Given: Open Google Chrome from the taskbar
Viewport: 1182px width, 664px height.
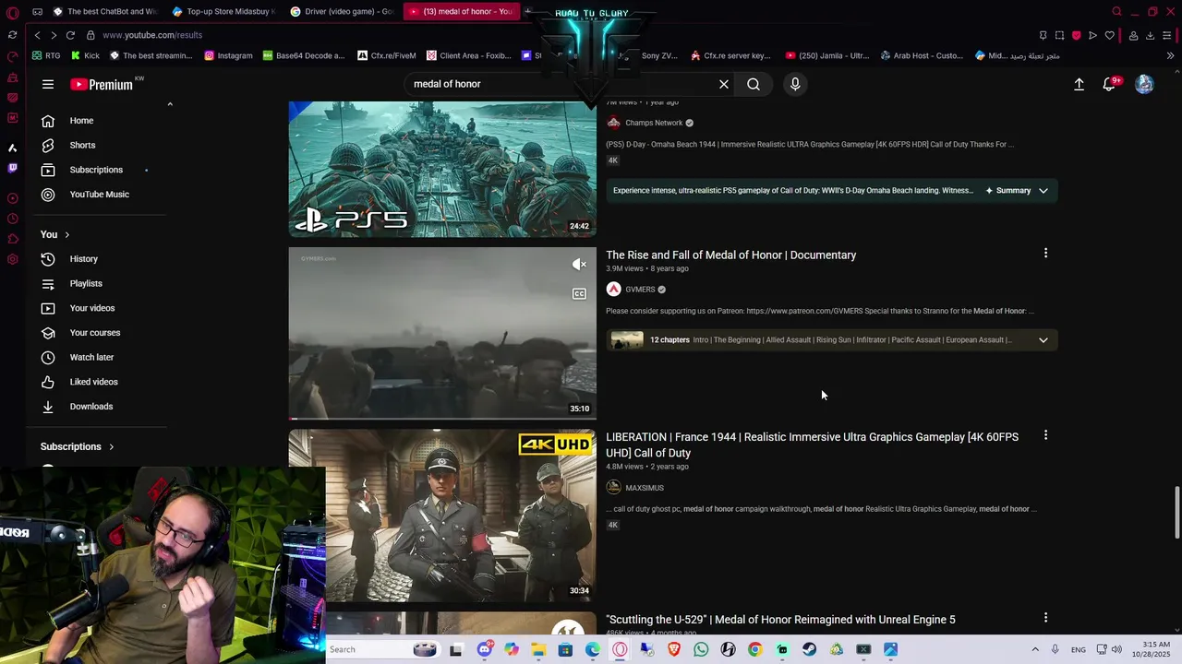Looking at the screenshot, I should click(x=754, y=649).
